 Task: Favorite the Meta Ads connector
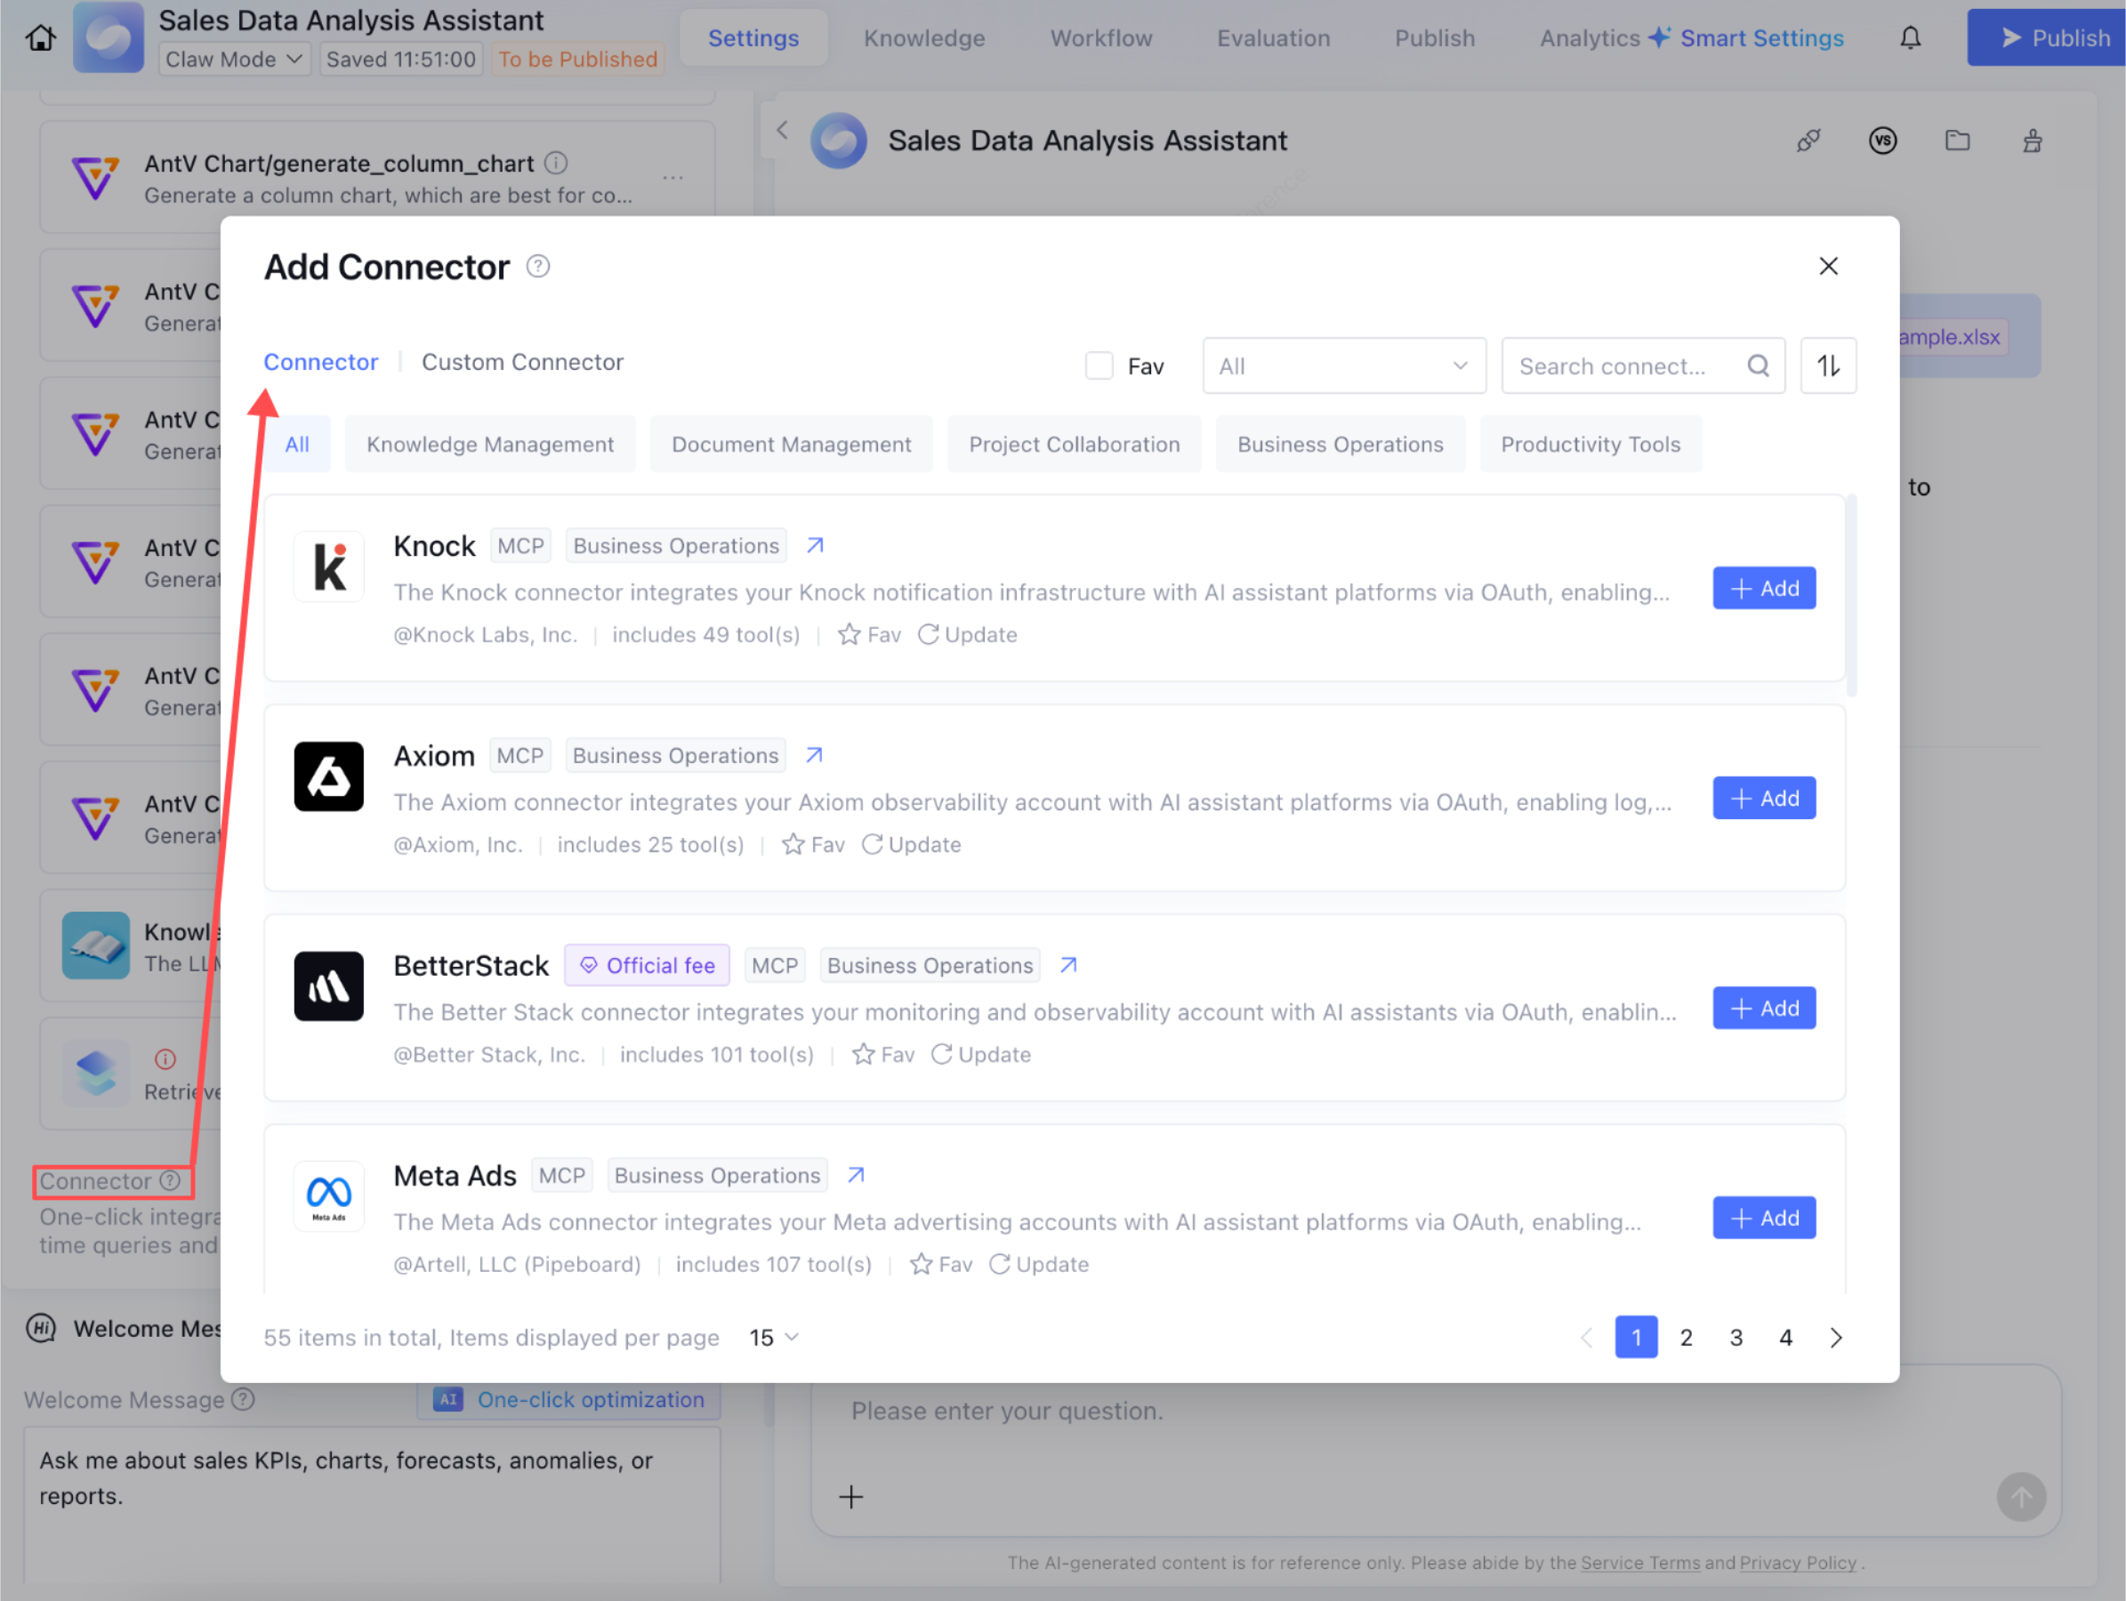(941, 1264)
